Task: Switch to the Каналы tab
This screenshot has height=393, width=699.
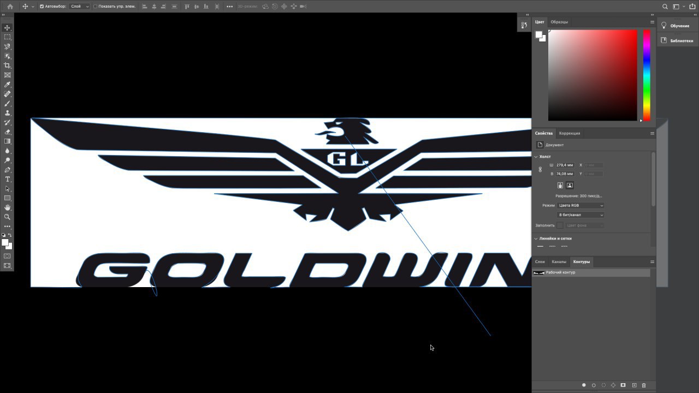Action: [x=559, y=261]
